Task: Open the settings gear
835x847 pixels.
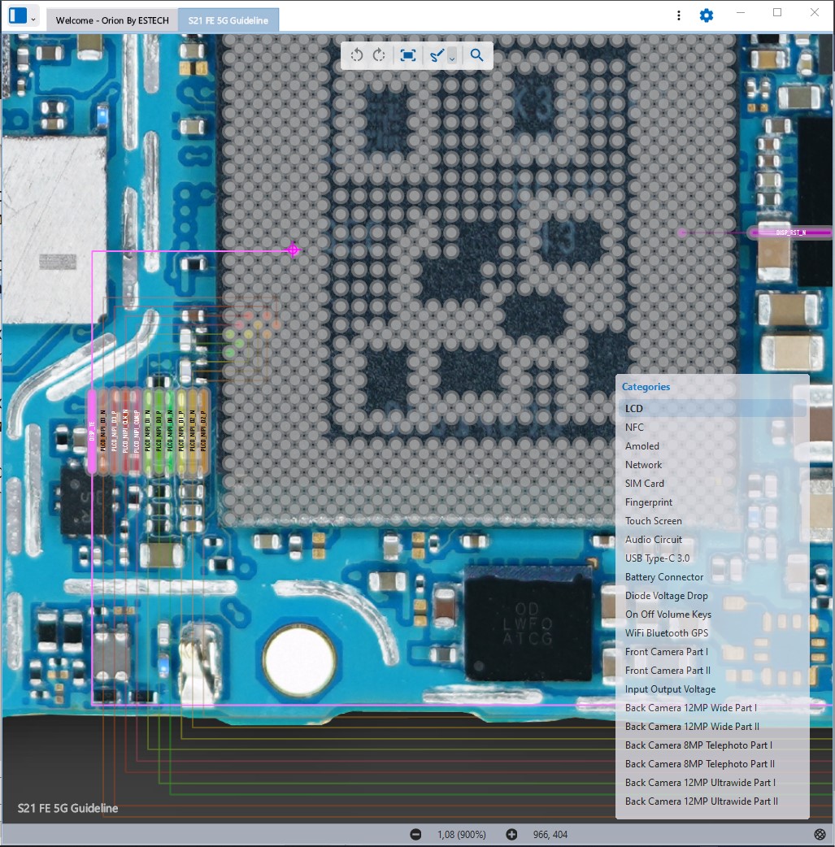Action: click(x=707, y=15)
